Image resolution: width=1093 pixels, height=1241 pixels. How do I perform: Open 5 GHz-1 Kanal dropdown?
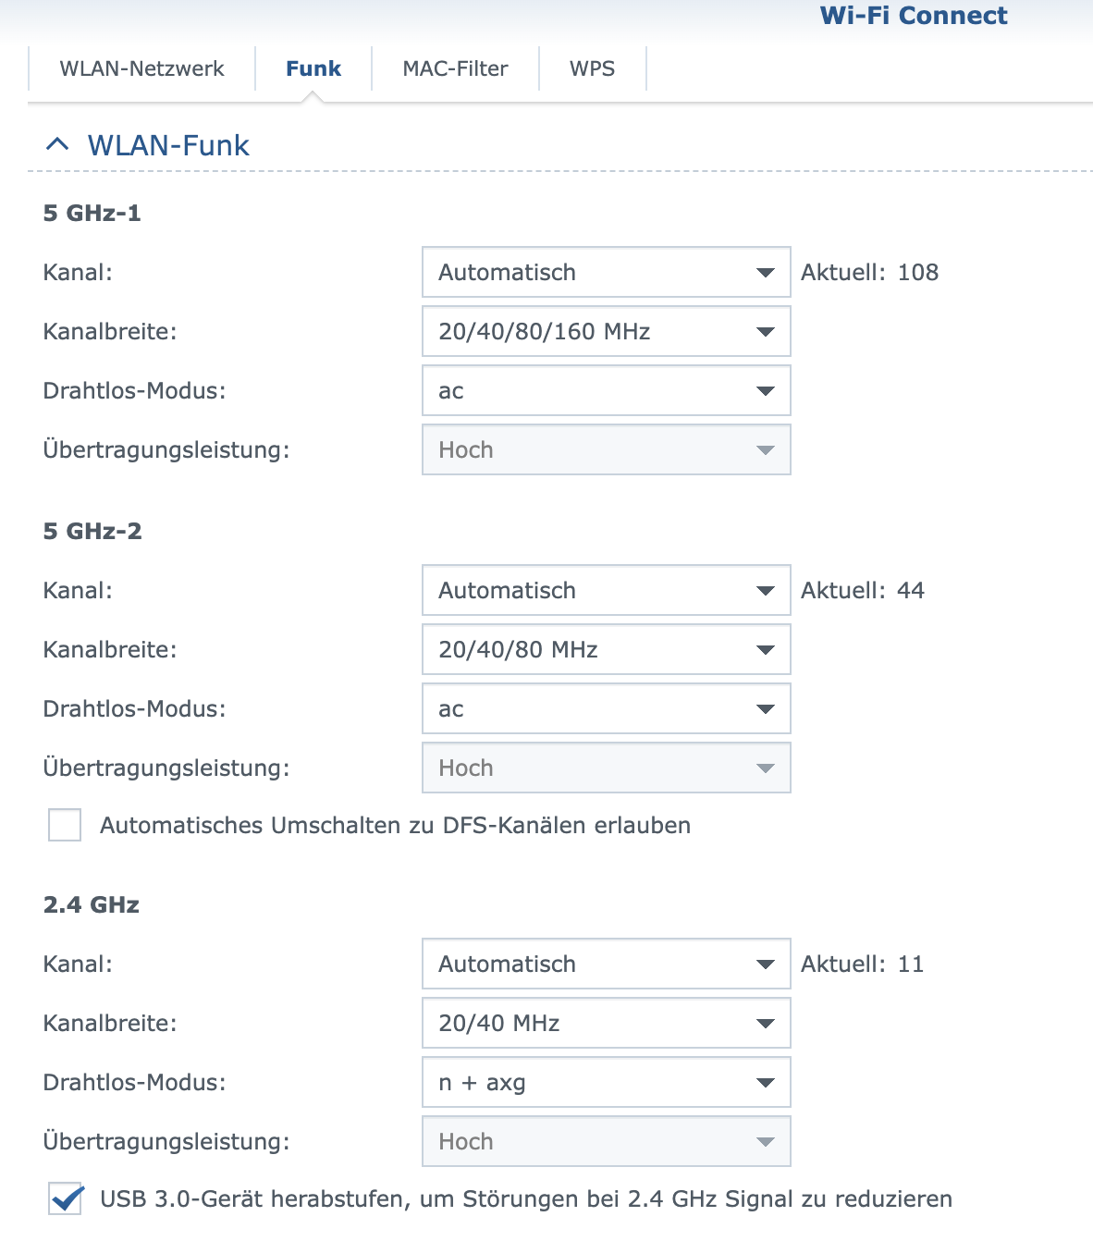click(x=606, y=273)
